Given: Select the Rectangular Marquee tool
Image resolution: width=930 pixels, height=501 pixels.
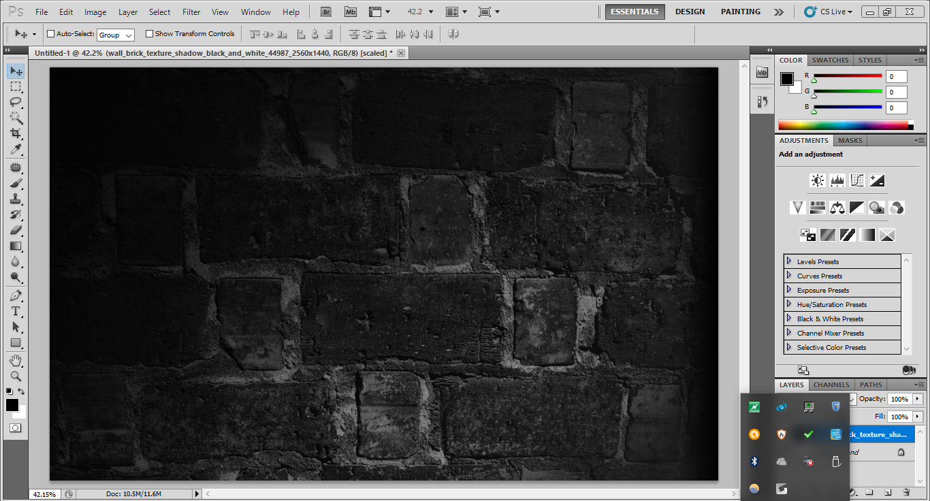Looking at the screenshot, I should point(16,86).
